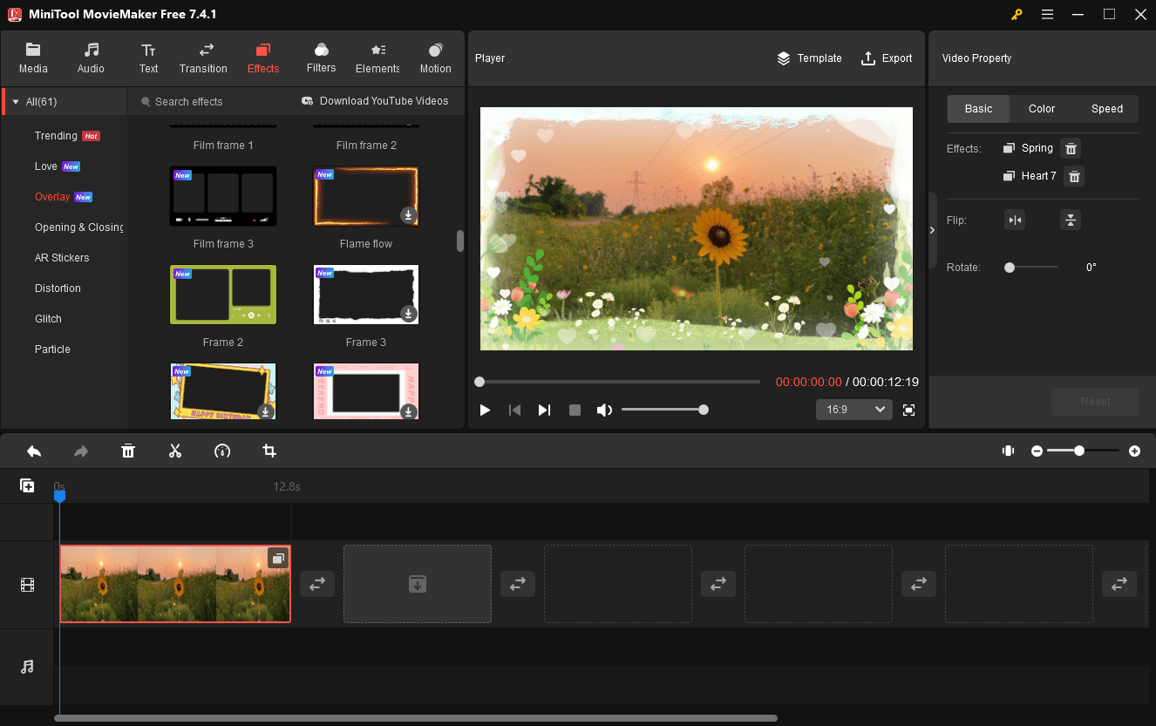Viewport: 1156px width, 726px height.
Task: Click the player progress bar
Action: tap(619, 382)
